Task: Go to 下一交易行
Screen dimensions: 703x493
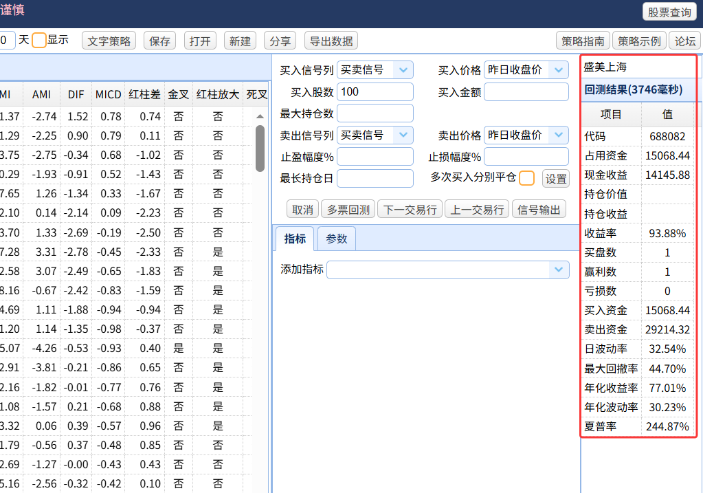Action: tap(410, 210)
